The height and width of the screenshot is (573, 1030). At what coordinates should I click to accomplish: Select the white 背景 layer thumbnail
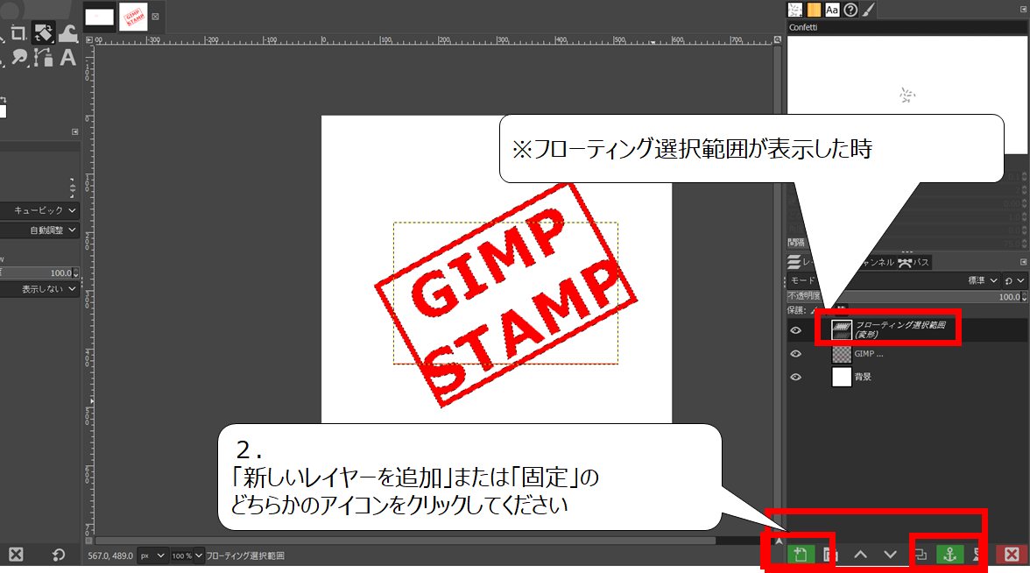pos(842,377)
